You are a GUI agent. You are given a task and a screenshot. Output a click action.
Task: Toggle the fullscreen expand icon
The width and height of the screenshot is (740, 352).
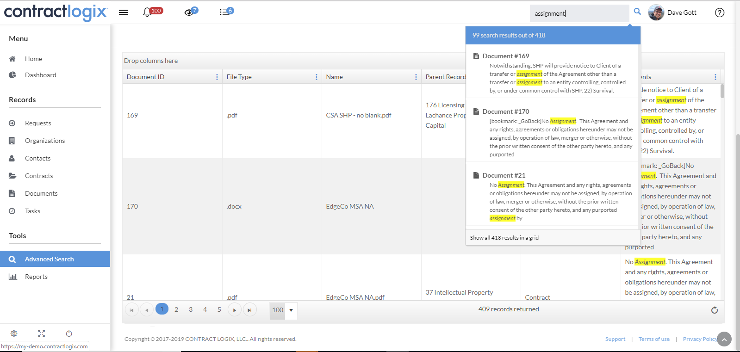pos(41,333)
